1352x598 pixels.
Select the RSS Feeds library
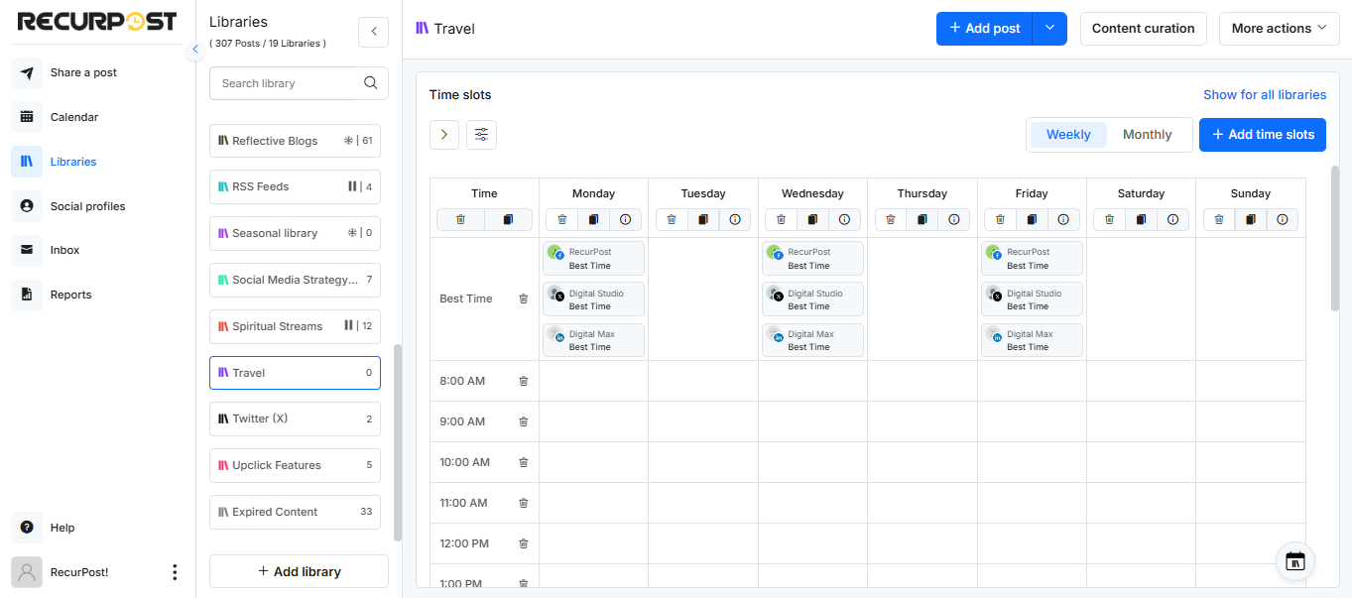click(x=295, y=186)
